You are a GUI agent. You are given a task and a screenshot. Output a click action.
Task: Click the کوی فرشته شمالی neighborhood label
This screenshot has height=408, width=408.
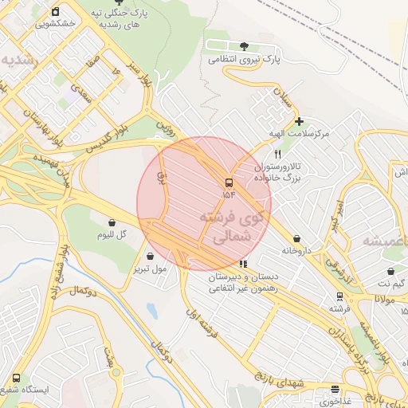[232, 226]
